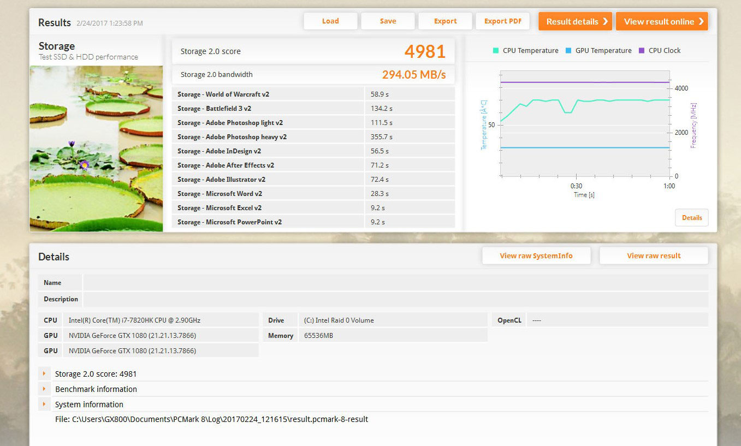View result online
This screenshot has width=741, height=446.
tap(662, 21)
